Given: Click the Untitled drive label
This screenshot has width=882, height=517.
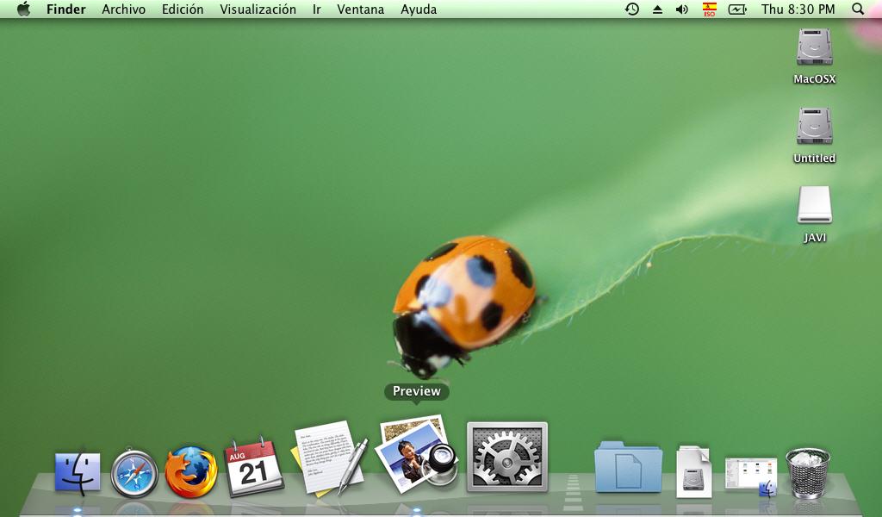Looking at the screenshot, I should pyautogui.click(x=814, y=159).
